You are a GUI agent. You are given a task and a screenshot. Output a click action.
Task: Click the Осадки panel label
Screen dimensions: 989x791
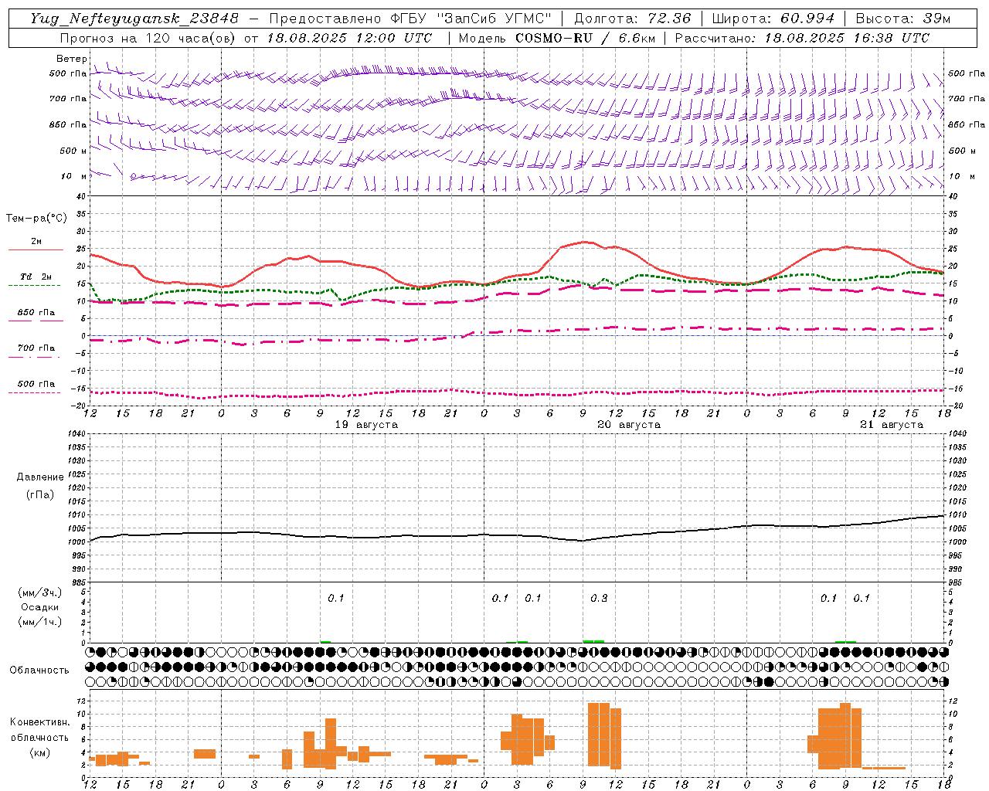coord(39,607)
